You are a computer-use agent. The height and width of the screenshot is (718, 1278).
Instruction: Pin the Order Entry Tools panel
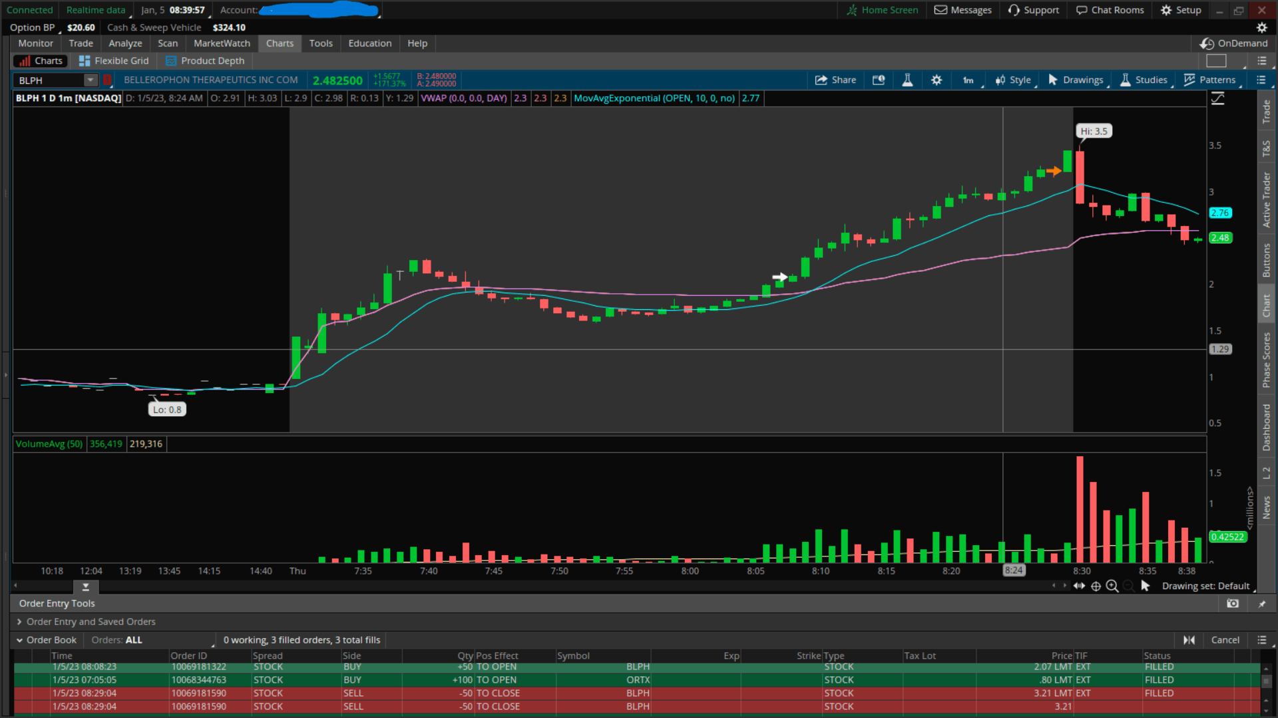tap(1262, 604)
